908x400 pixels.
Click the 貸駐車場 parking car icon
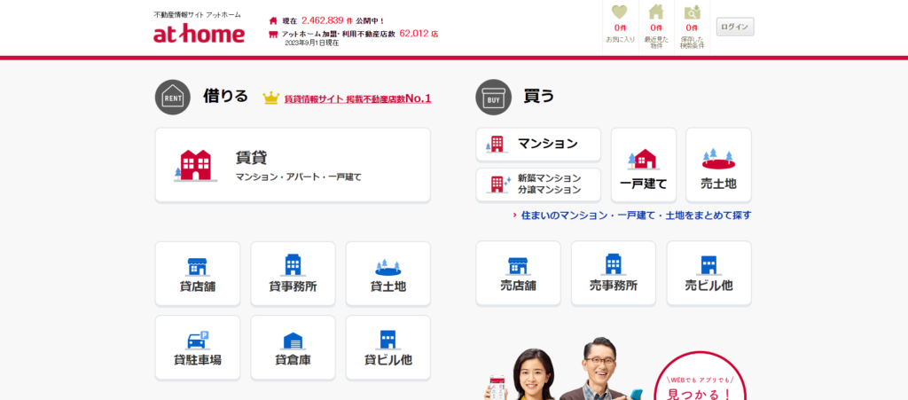click(198, 341)
